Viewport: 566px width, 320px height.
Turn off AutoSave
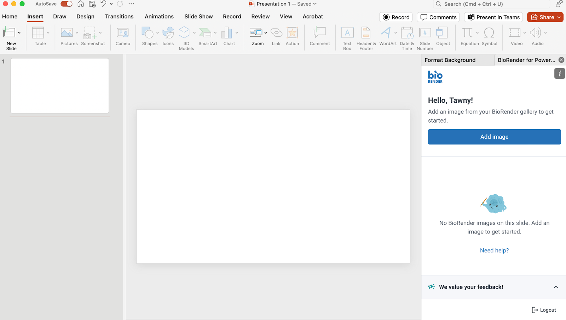(66, 4)
